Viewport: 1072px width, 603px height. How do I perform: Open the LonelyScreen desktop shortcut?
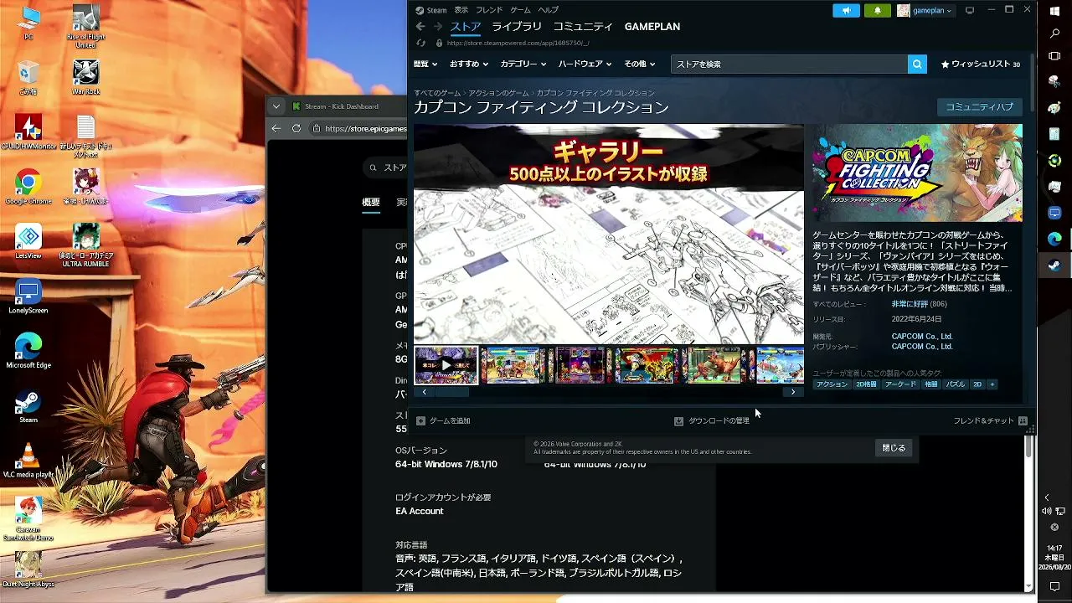pos(28,296)
